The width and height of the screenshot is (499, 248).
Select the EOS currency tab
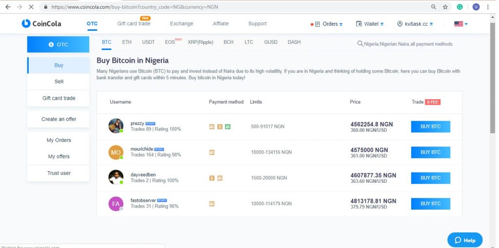pos(170,42)
